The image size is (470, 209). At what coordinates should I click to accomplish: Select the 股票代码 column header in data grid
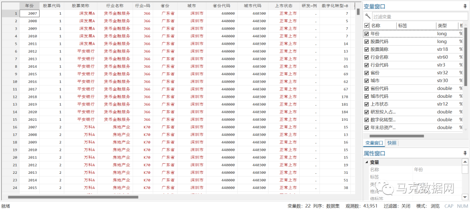[x=51, y=6]
